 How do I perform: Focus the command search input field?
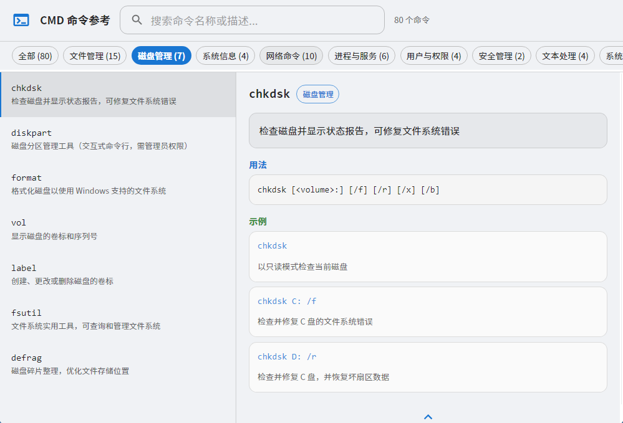[x=253, y=20]
